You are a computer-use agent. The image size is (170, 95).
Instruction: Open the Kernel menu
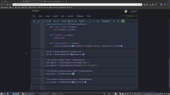[x=70, y=16]
